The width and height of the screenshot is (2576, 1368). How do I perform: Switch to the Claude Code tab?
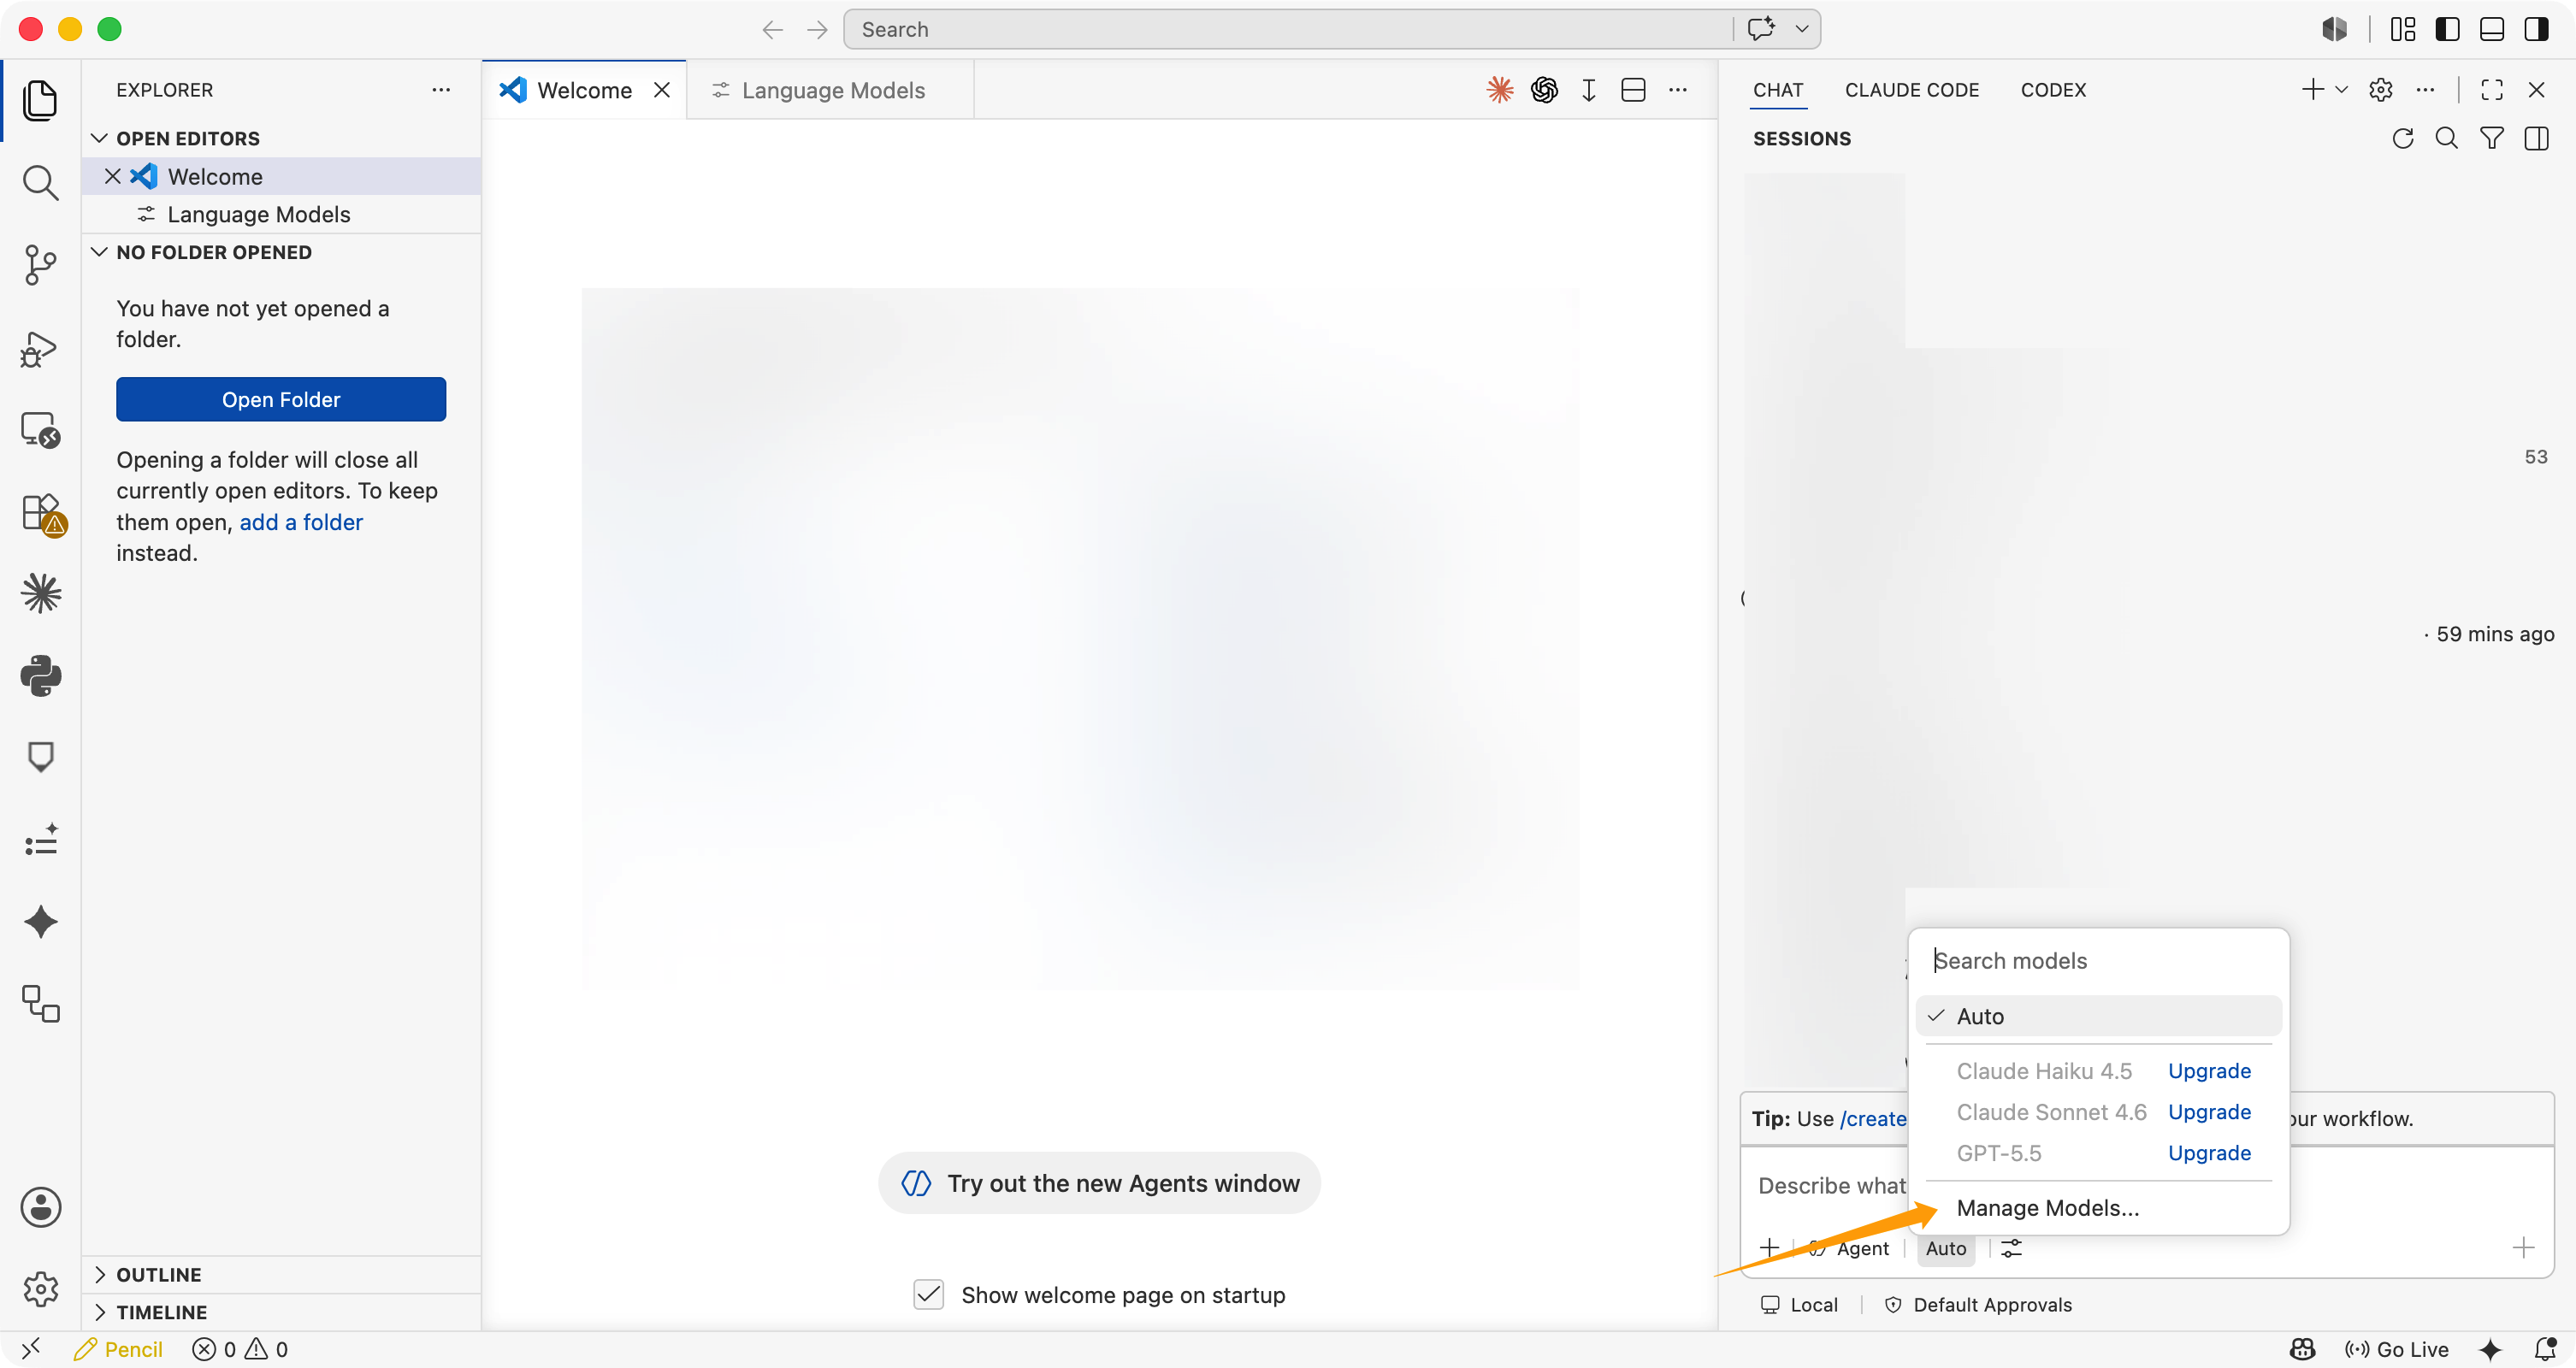1911,90
